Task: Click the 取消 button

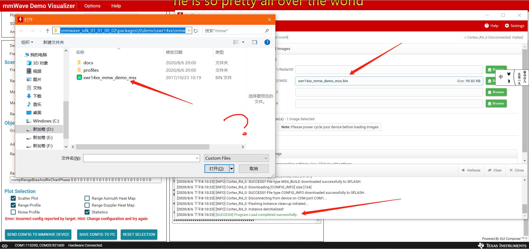Action: click(253, 168)
